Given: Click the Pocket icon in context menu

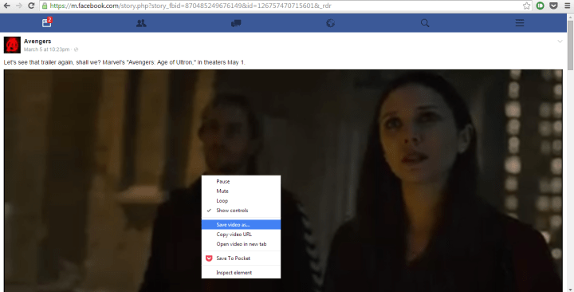Looking at the screenshot, I should pos(209,258).
